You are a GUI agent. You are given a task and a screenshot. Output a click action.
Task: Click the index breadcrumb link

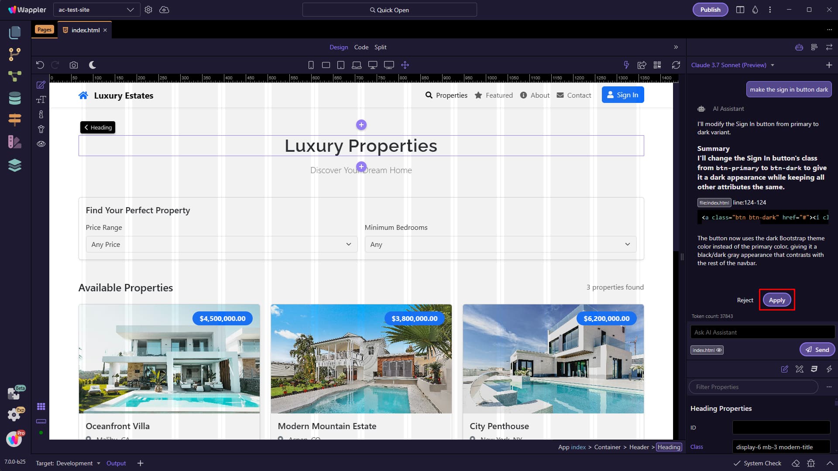point(578,447)
